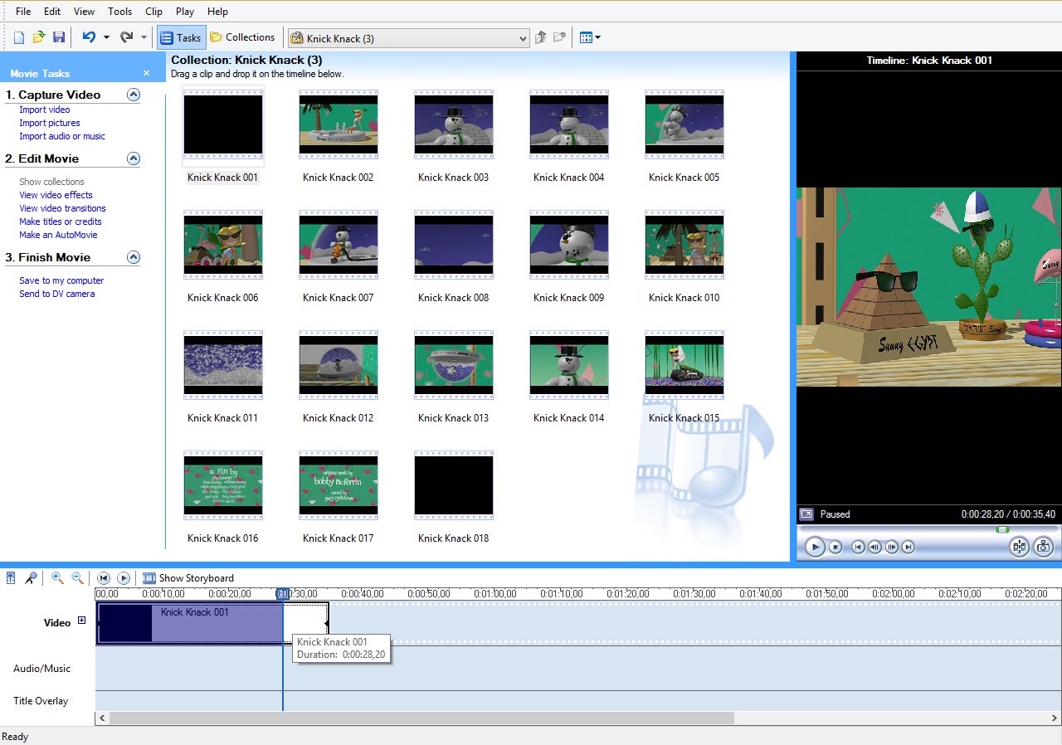This screenshot has height=745, width=1062.
Task: Click the Import video link
Action: pyautogui.click(x=45, y=110)
